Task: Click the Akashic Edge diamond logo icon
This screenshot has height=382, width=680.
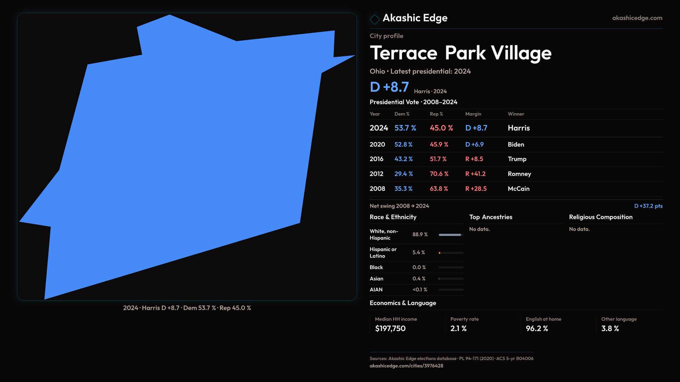Action: 374,19
